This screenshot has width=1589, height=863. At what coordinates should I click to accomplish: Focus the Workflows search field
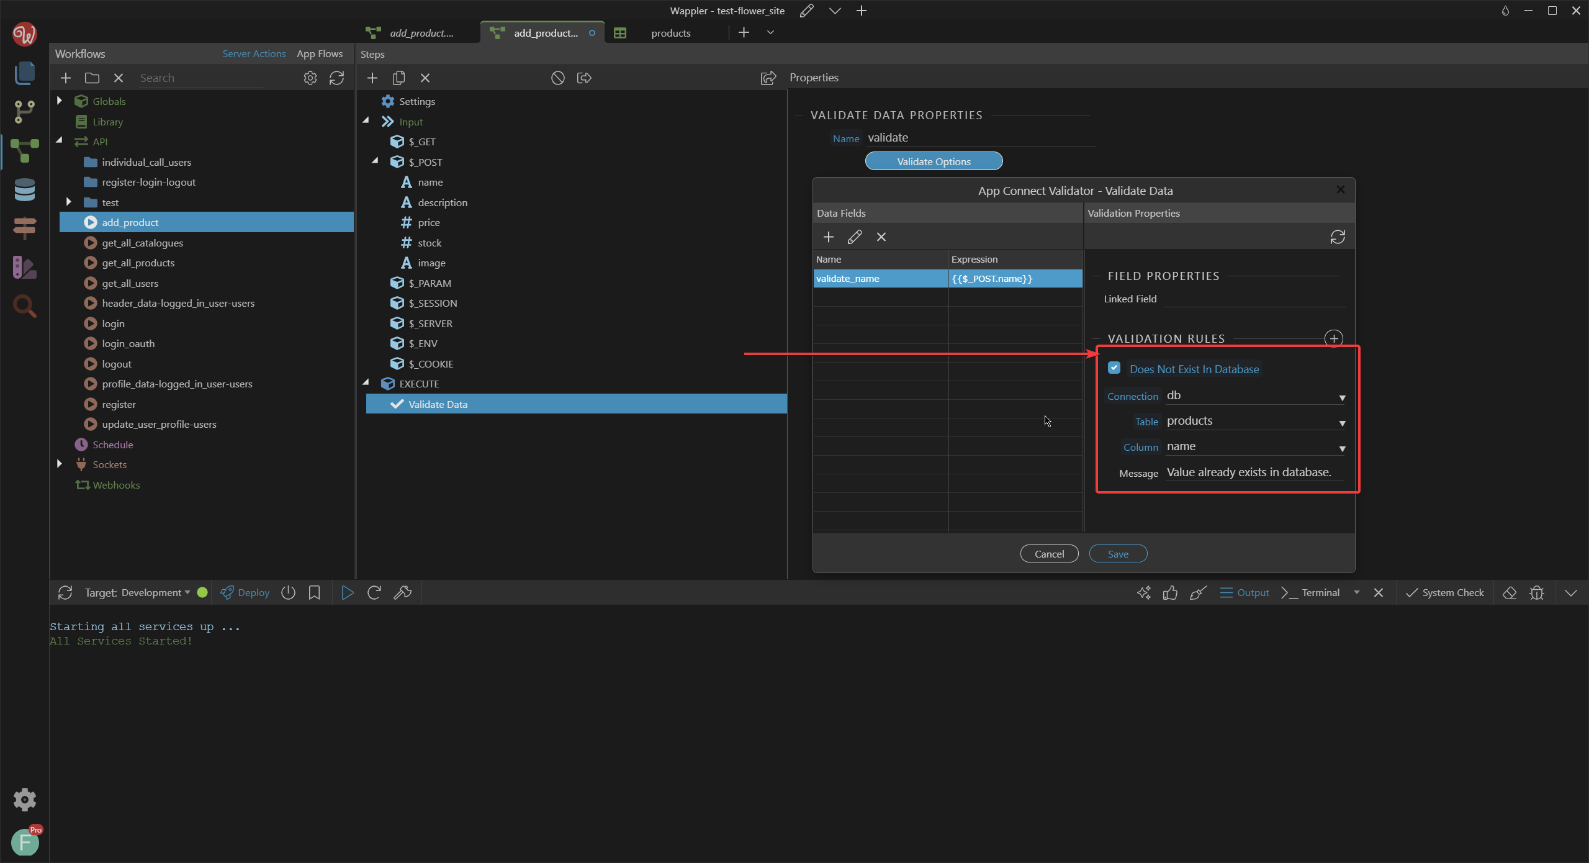(x=201, y=78)
